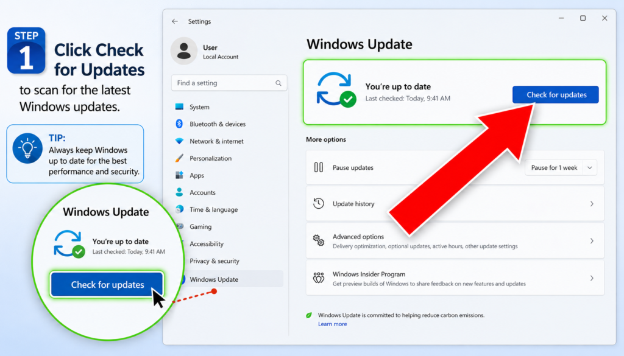
Task: Expand Windows Insider Program chevron
Action: [592, 278]
